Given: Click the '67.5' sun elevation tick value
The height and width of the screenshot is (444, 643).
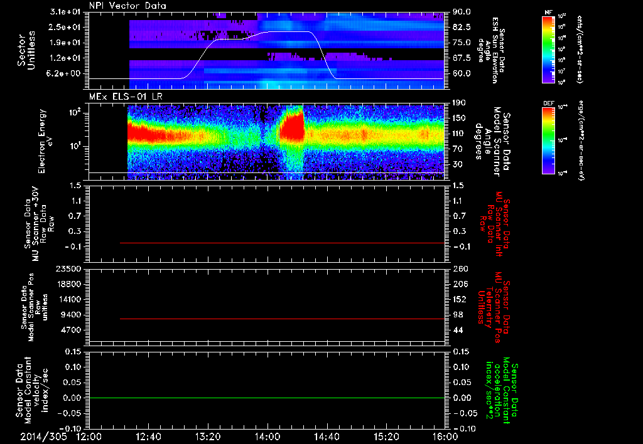Looking at the screenshot, I should (462, 58).
